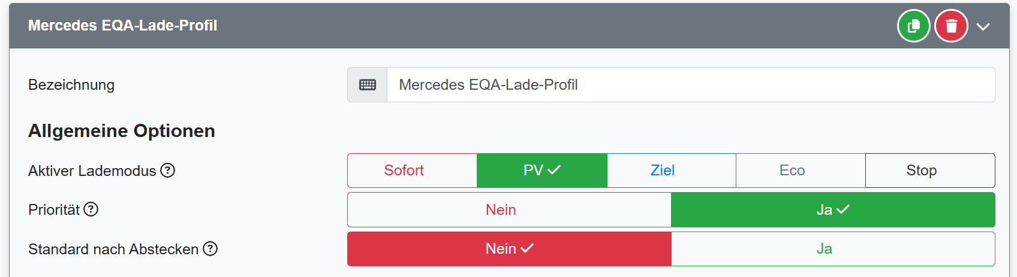Click keyboard icon beside Bezeichnung field
The height and width of the screenshot is (277, 1017).
point(368,85)
